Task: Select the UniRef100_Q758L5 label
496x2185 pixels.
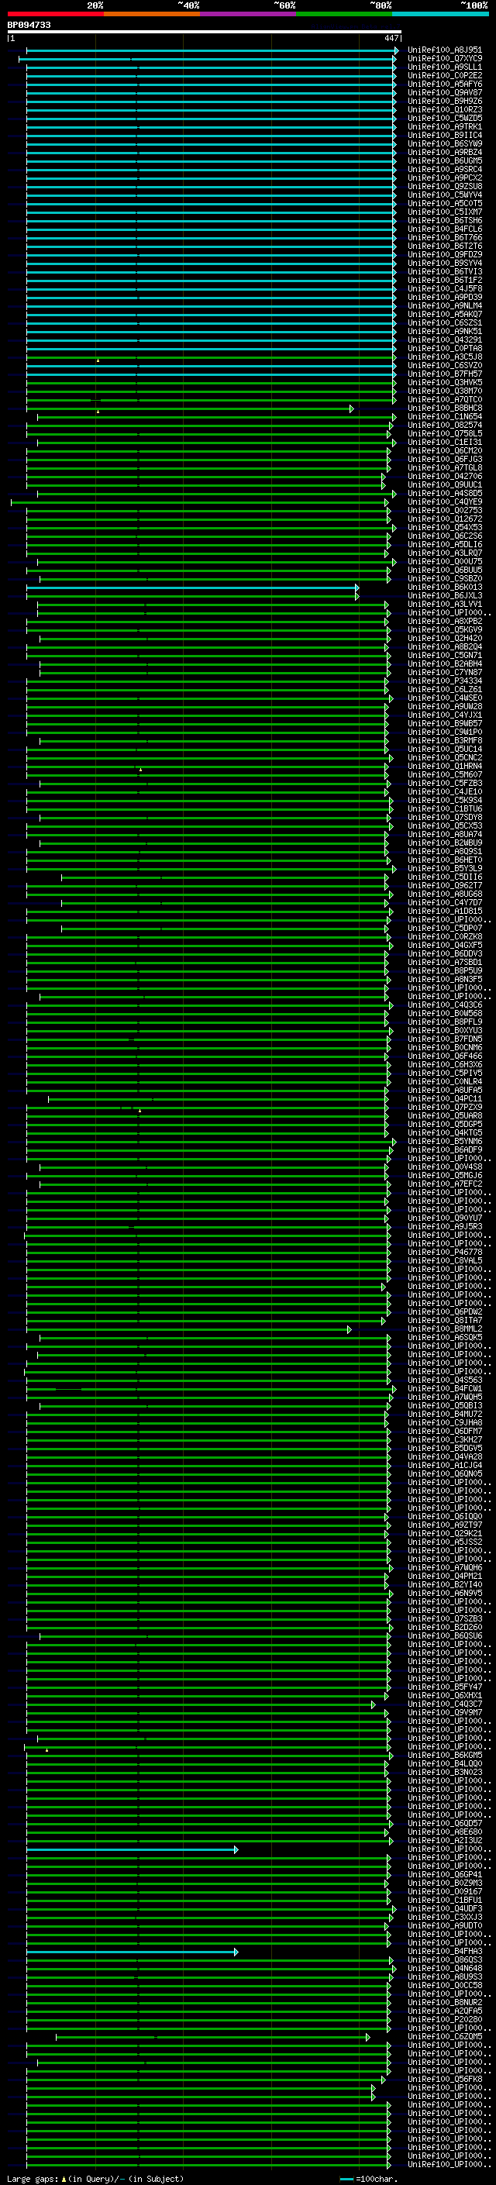Action: [x=445, y=433]
